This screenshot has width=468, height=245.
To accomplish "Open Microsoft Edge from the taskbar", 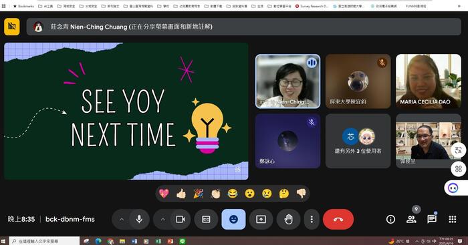I will coord(98,241).
